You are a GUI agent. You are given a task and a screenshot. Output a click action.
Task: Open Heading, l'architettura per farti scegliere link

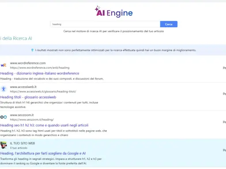click(43, 154)
